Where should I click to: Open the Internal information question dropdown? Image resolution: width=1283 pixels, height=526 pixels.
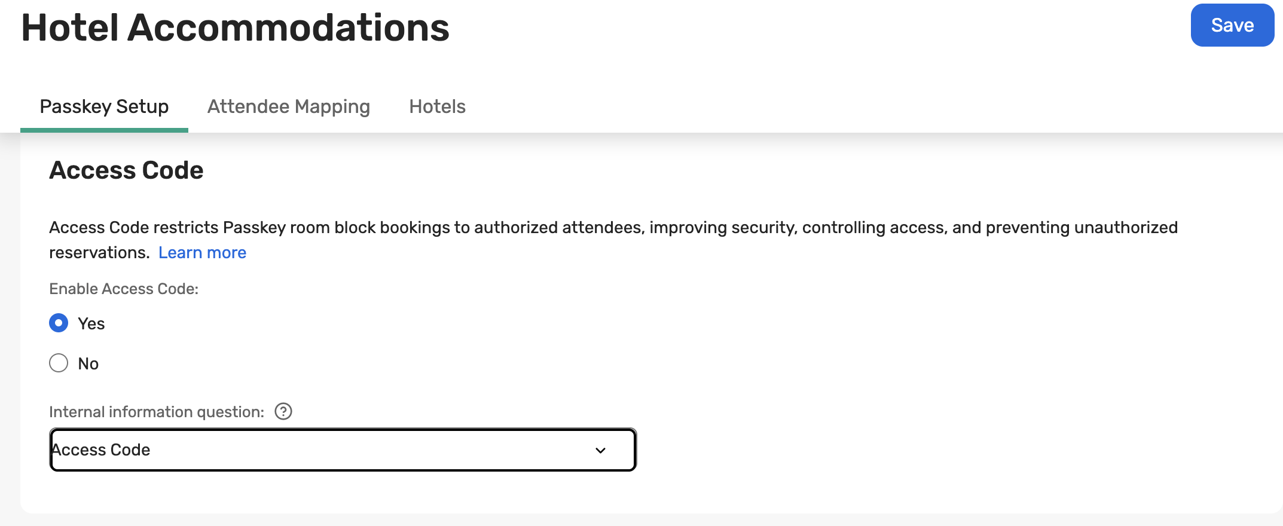click(343, 449)
